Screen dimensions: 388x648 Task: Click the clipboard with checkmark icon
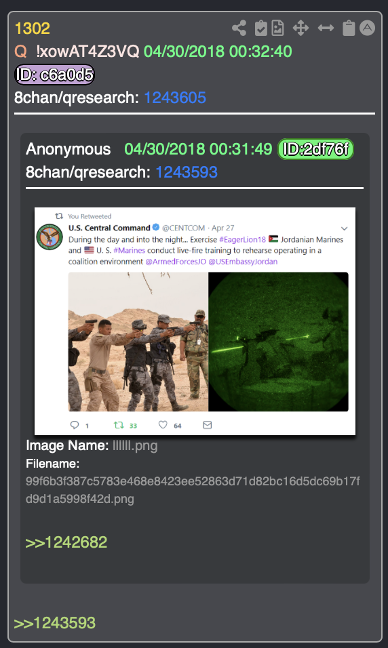pyautogui.click(x=260, y=28)
